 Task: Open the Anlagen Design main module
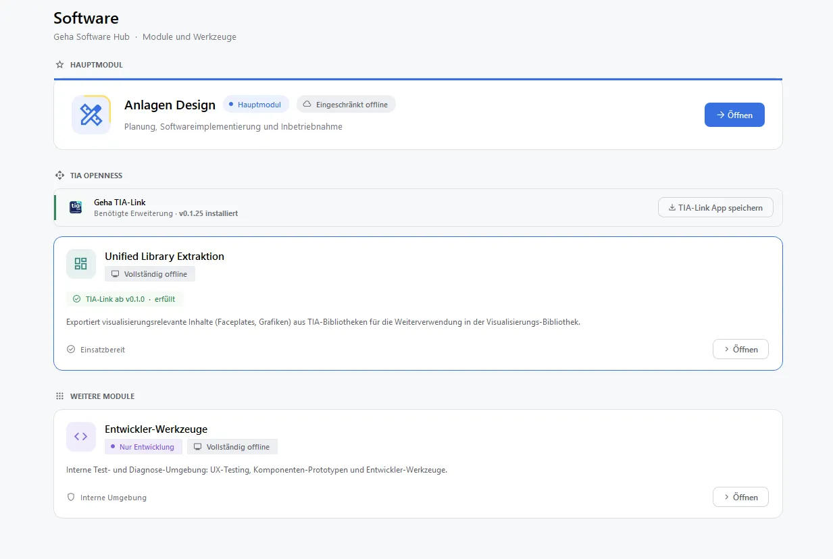[734, 115]
